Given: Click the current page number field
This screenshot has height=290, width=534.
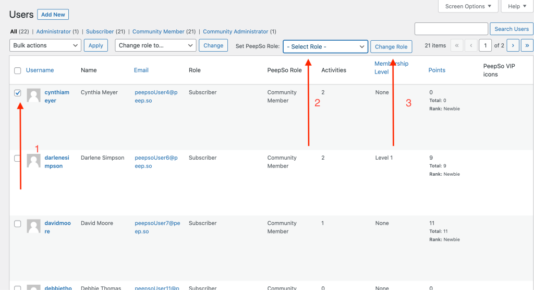Looking at the screenshot, I should (x=485, y=45).
